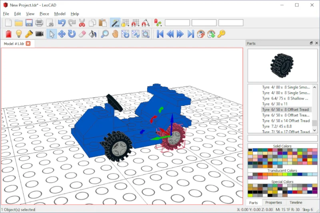This screenshot has height=213, width=320.
Task: Activate the Paint bucket tool
Action: 92,34
